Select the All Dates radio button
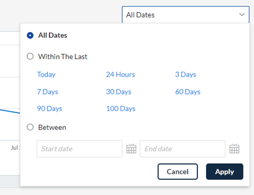254x195 pixels. click(30, 35)
